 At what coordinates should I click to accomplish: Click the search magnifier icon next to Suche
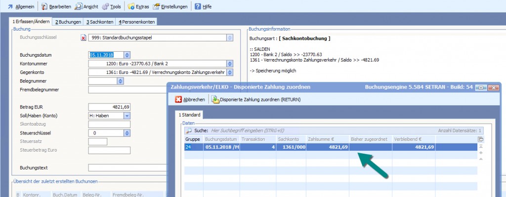(x=189, y=131)
